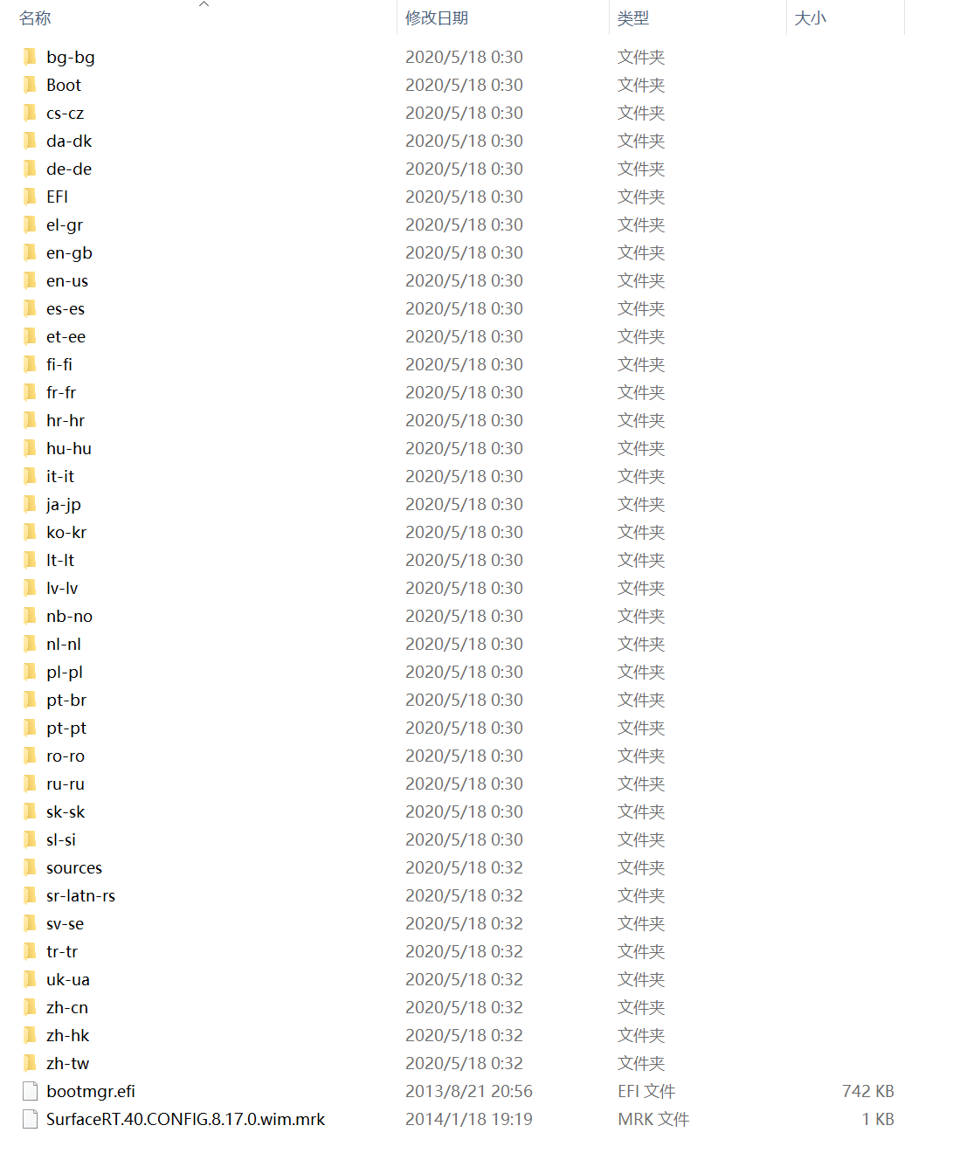This screenshot has width=953, height=1160.
Task: Toggle the sort arrow above 名称
Action: click(x=204, y=4)
